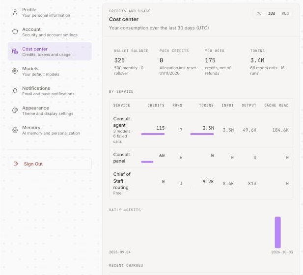The width and height of the screenshot is (303, 275).
Task: Click the Account shield icon
Action: (x=15, y=32)
